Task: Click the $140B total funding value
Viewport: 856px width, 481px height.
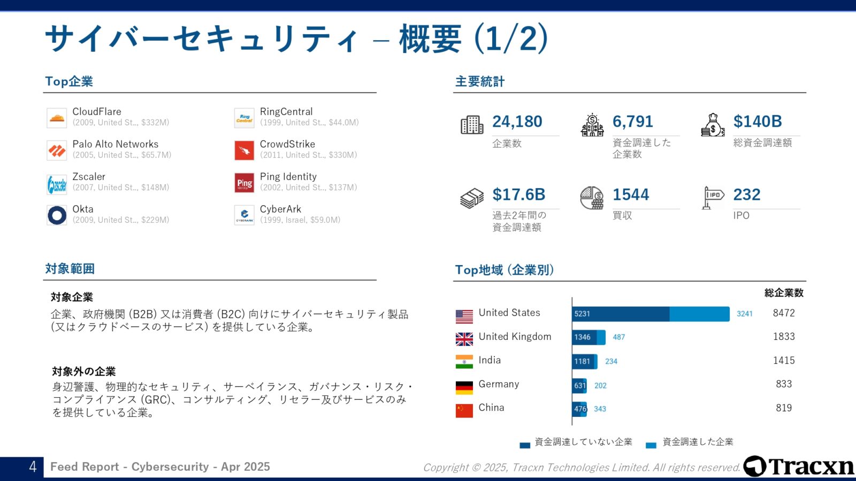Action: click(x=758, y=122)
